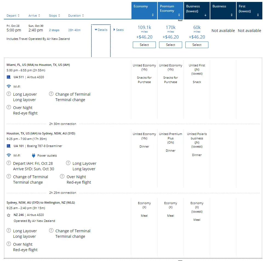Select the 60k miles Business fare
The image size is (267, 261).
197,45
